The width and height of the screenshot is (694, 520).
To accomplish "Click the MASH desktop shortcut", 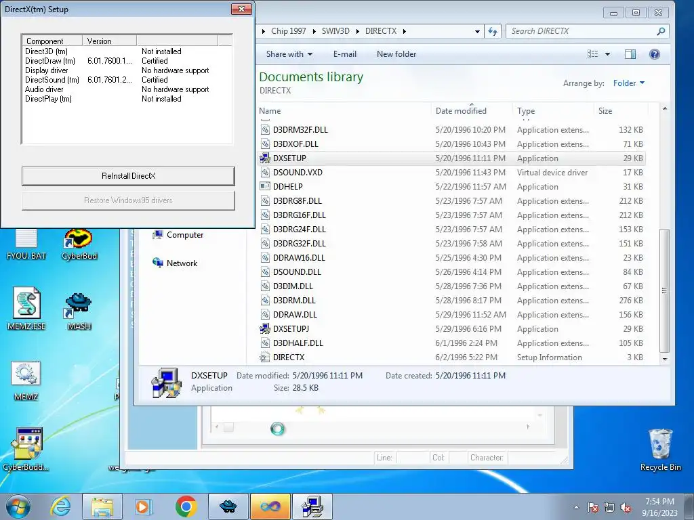I will pos(79,311).
